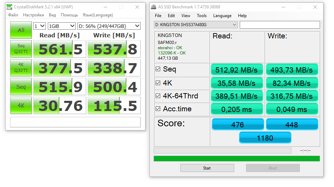Run the Seq Q32T1 test
Image resolution: width=334 pixels, height=187 pixels.
point(21,49)
